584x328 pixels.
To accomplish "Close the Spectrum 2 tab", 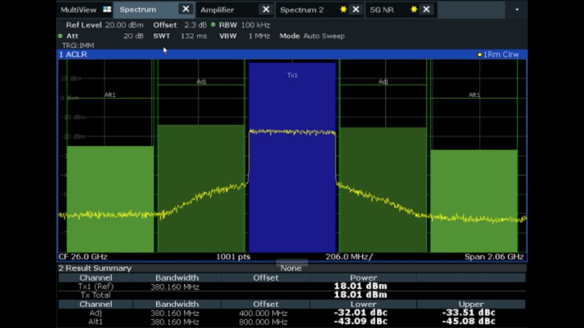I will pyautogui.click(x=355, y=9).
